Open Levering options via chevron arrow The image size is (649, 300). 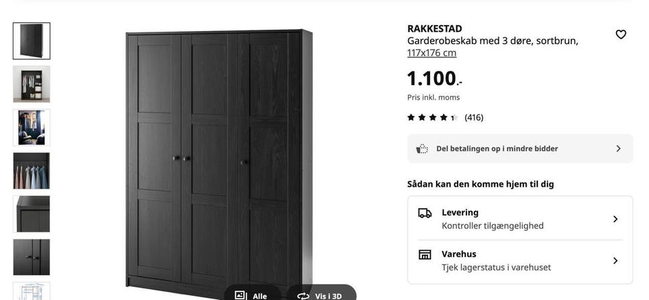[615, 219]
